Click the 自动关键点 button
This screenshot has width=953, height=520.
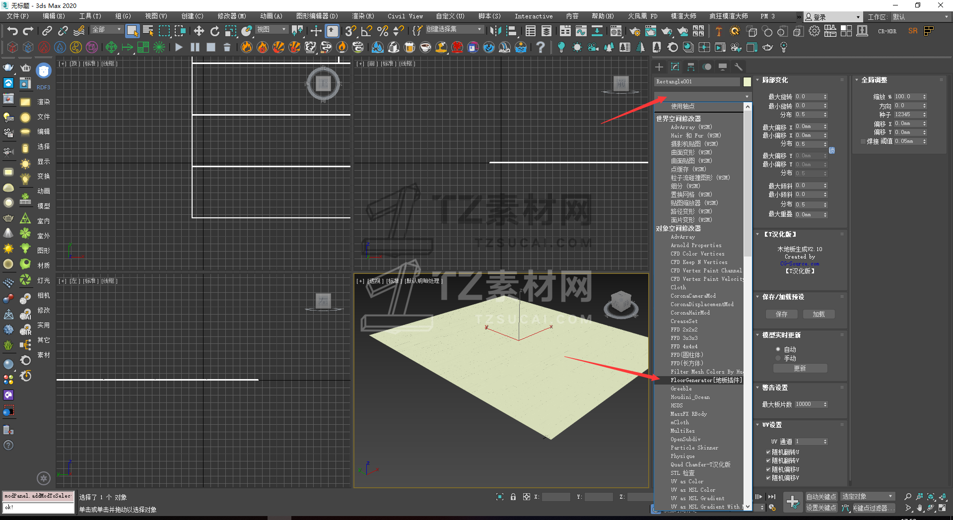click(821, 497)
